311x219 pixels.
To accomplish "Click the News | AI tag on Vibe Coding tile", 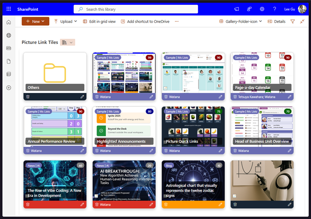I will 34,166.
